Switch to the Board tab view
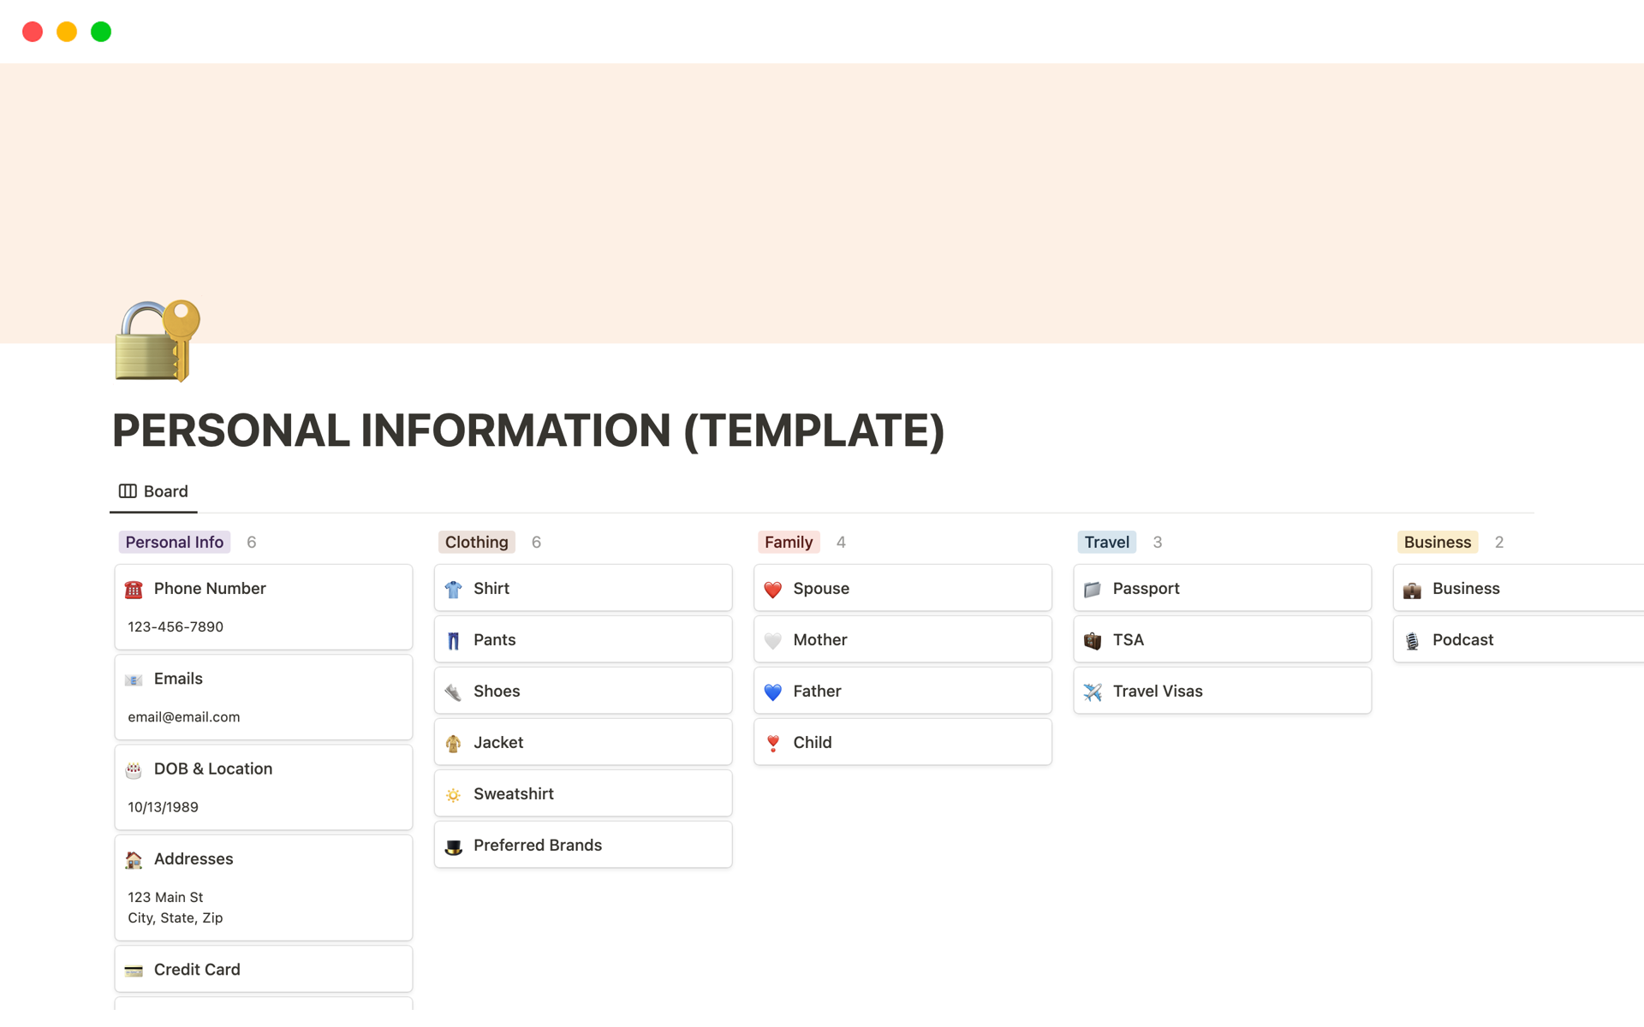This screenshot has width=1644, height=1027. point(152,491)
